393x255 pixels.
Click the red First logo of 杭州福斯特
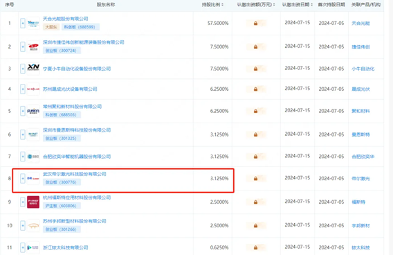[x=33, y=202]
